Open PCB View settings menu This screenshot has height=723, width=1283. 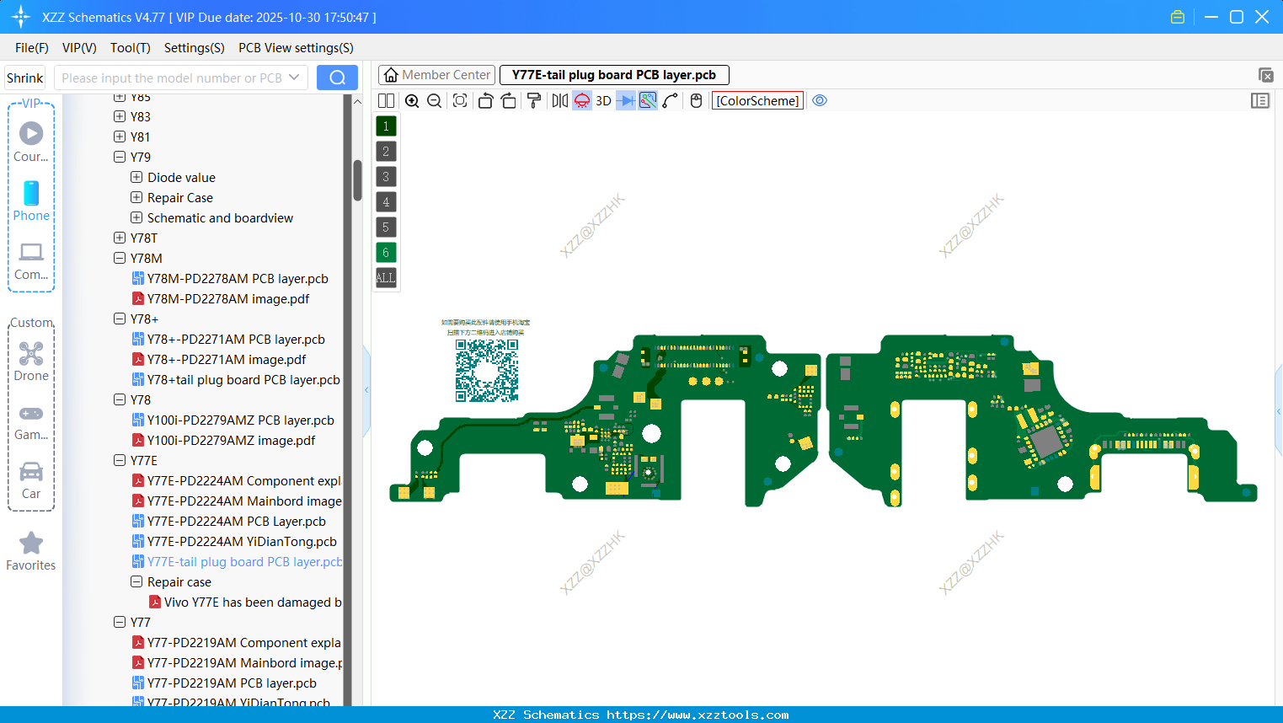point(295,48)
